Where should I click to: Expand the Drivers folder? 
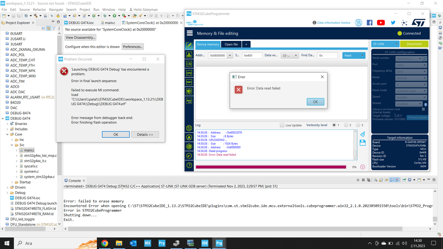[x=8, y=187]
